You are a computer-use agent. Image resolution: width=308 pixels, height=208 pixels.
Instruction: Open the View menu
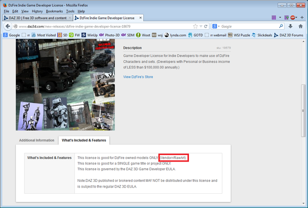pos(25,11)
